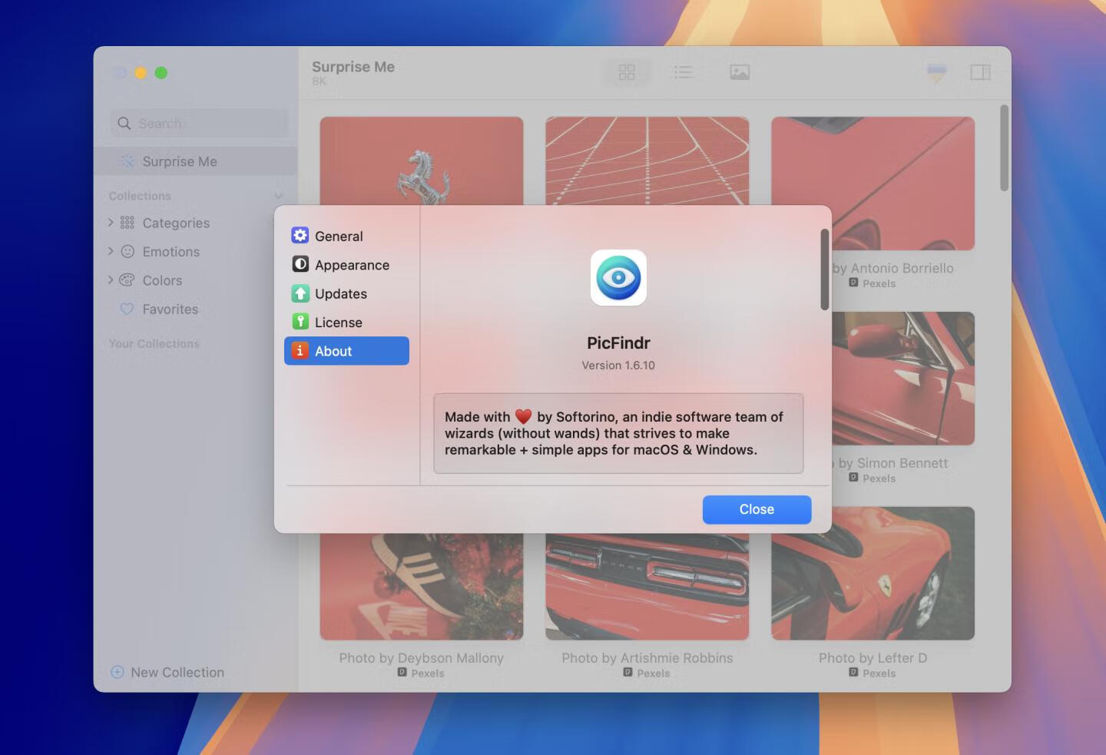This screenshot has width=1106, height=755.
Task: Click the Emotions smiley face icon
Action: 127,251
